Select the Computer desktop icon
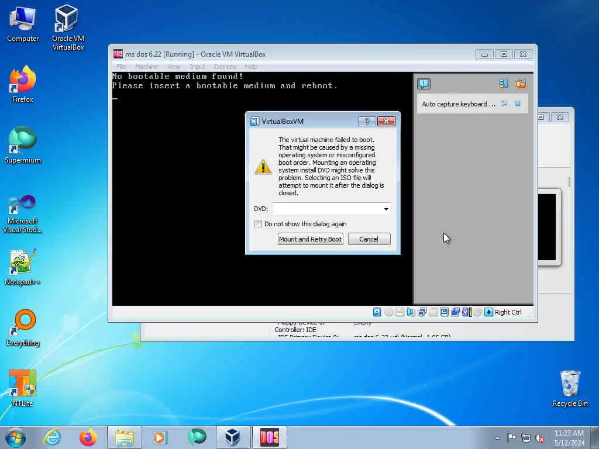This screenshot has width=599, height=449. click(23, 25)
